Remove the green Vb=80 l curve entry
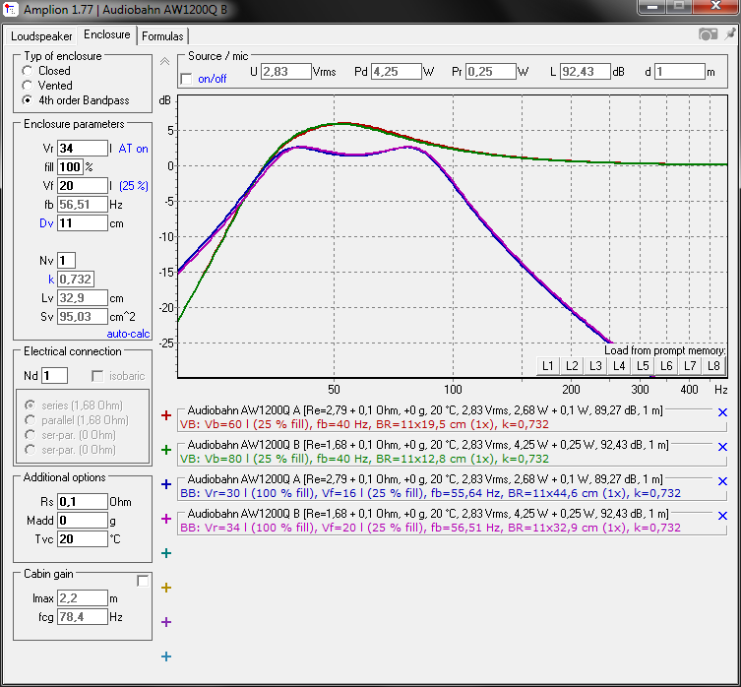The height and width of the screenshot is (687, 741). (x=722, y=447)
